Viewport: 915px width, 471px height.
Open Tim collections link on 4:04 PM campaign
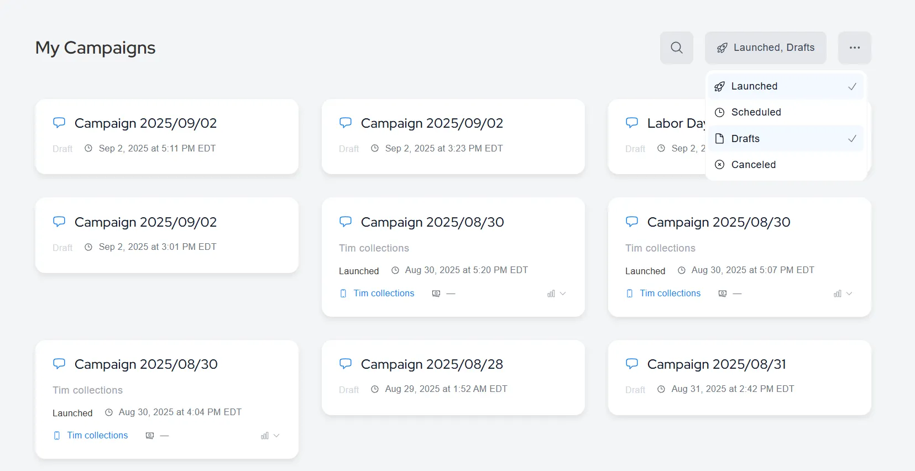pos(97,436)
